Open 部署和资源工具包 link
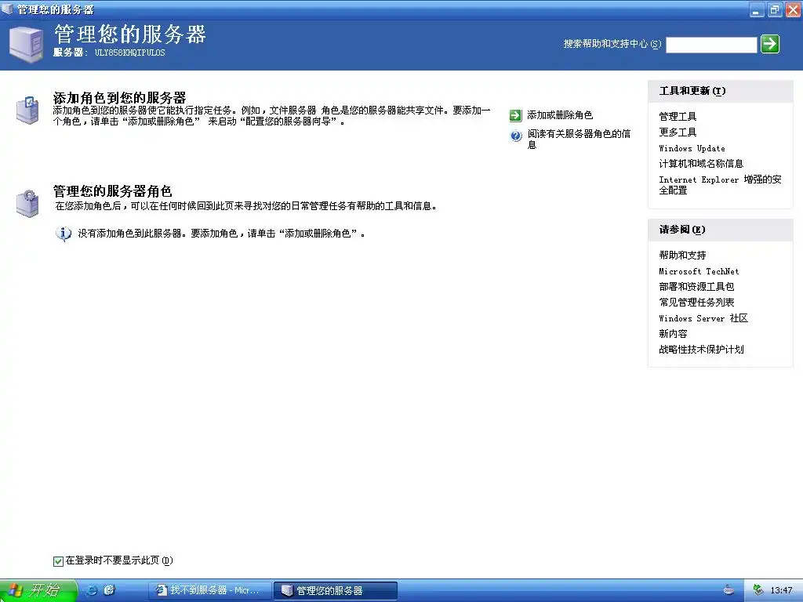 pyautogui.click(x=696, y=287)
